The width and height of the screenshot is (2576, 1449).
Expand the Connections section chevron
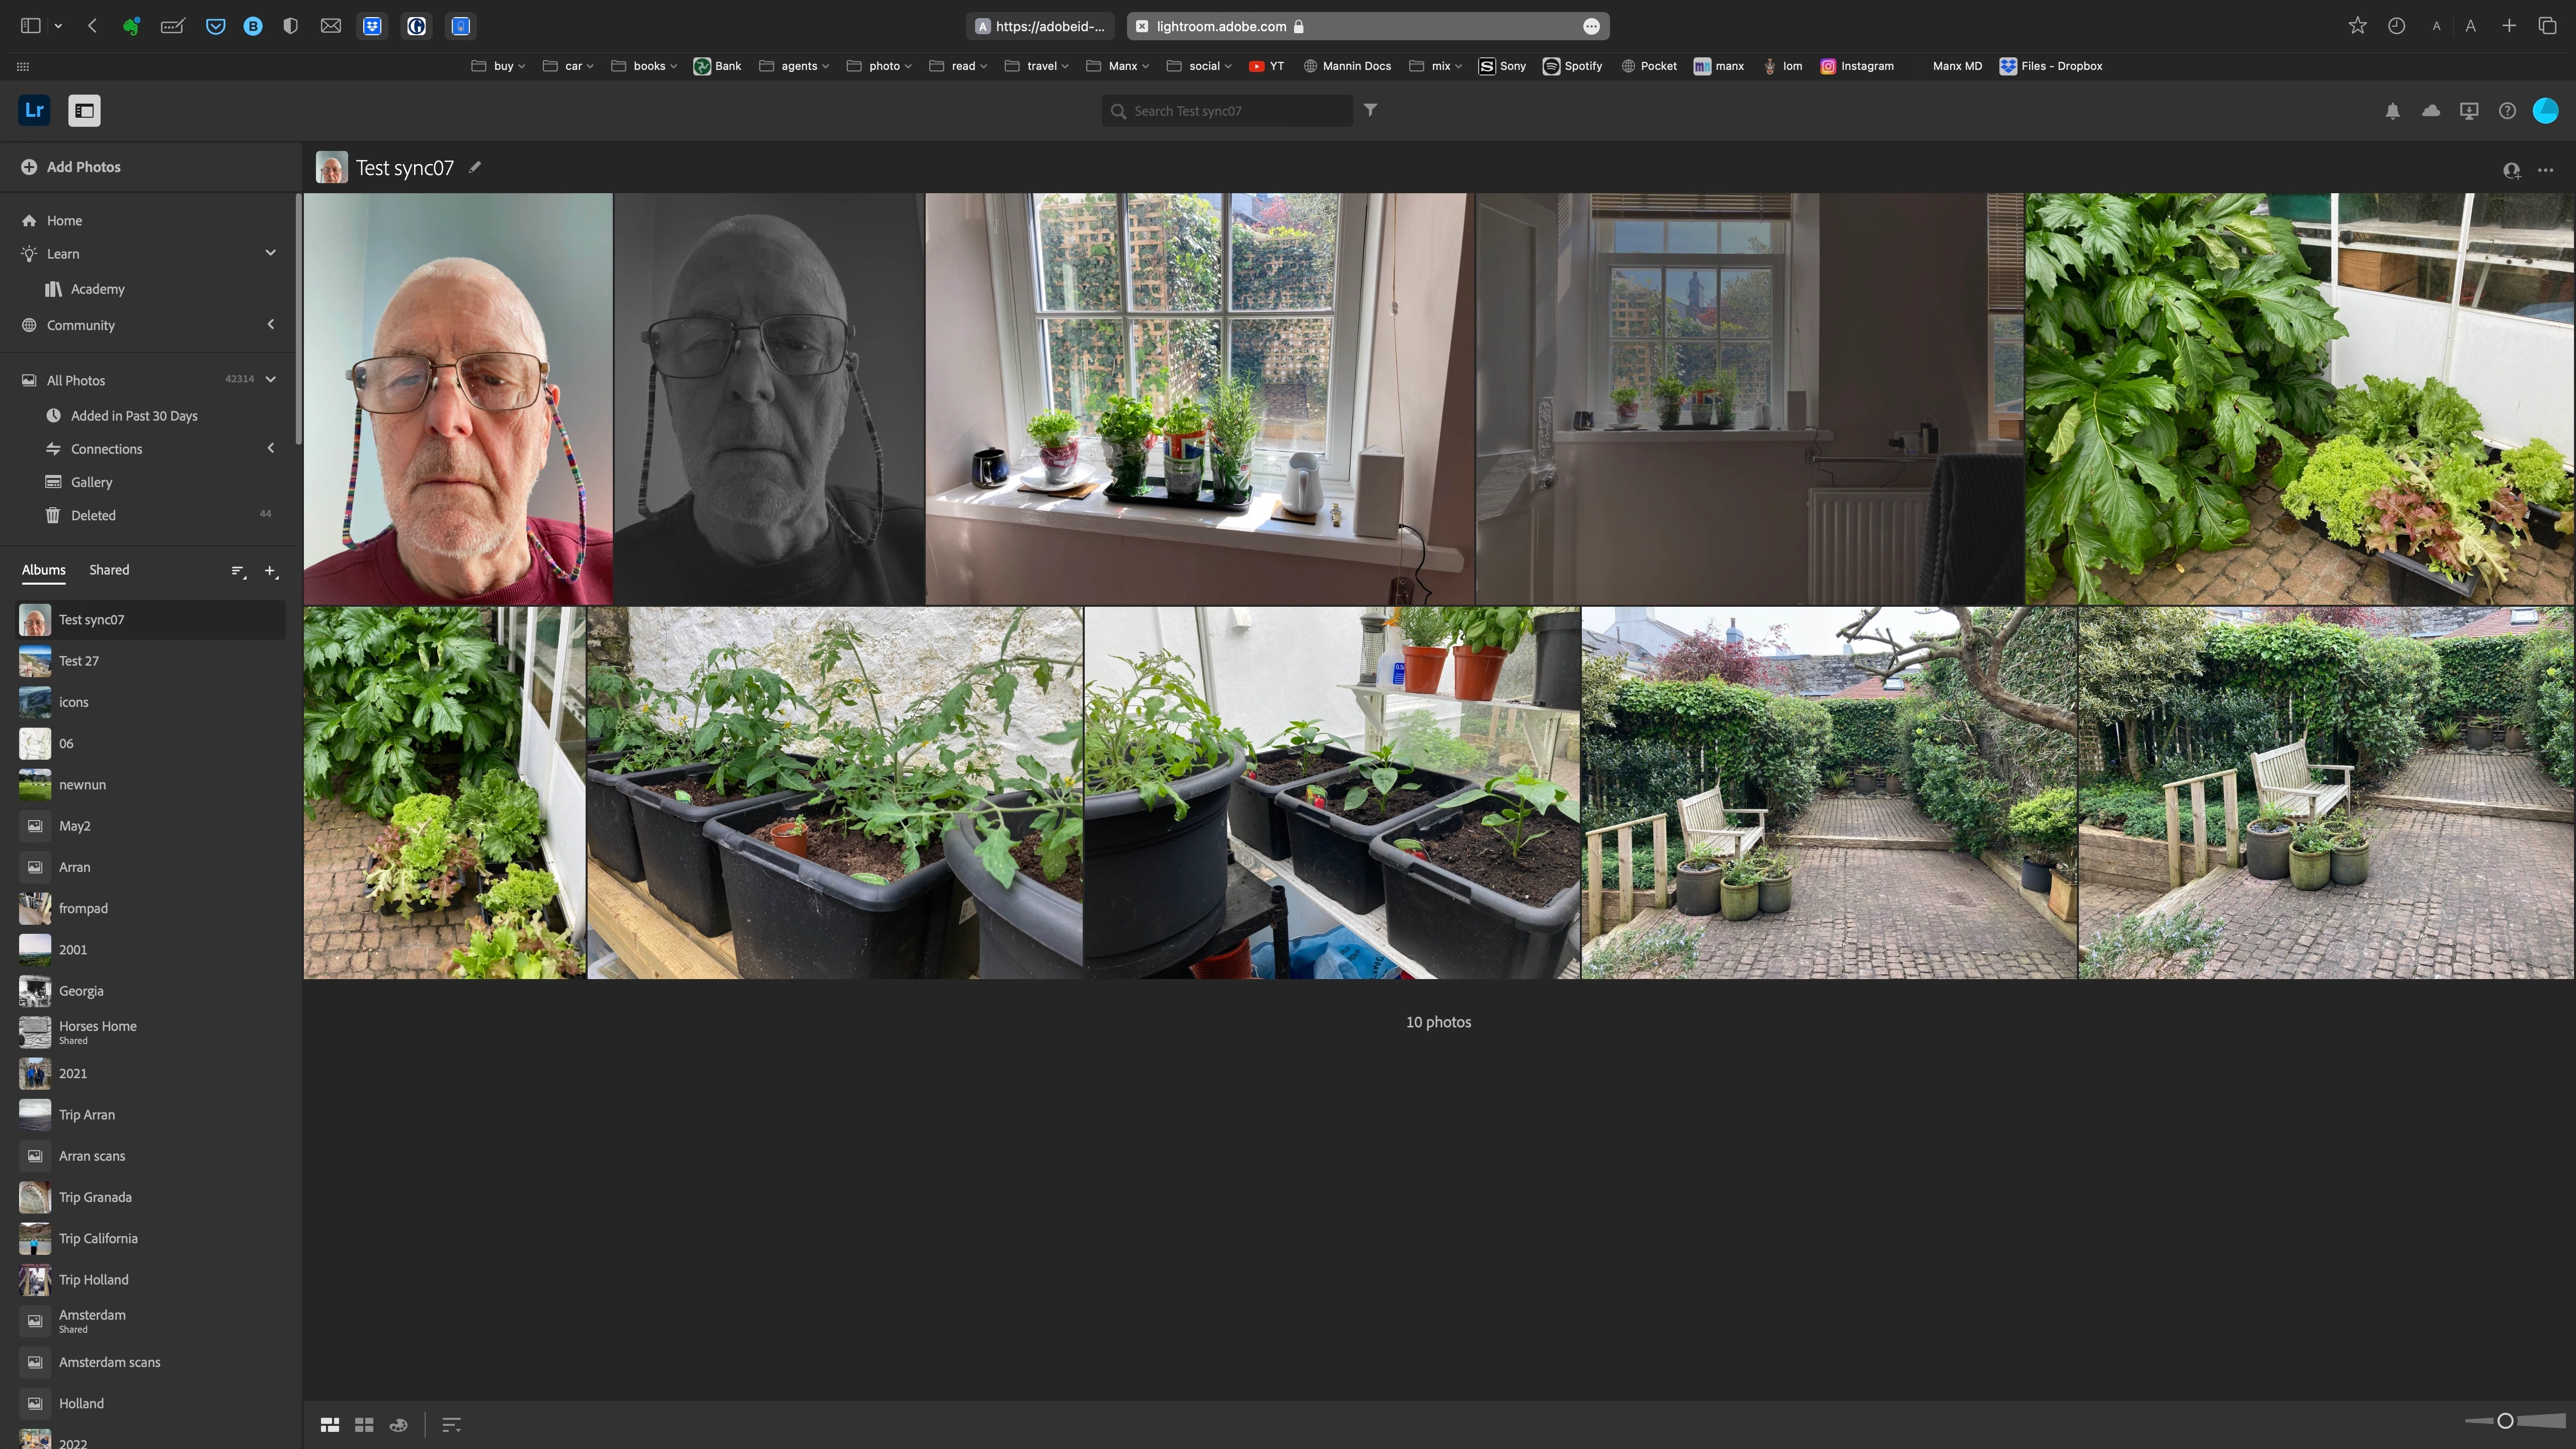[270, 448]
